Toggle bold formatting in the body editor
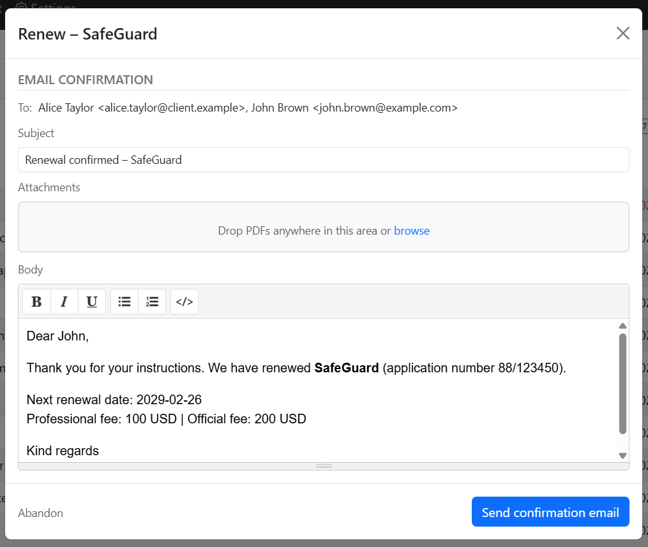 (x=36, y=302)
